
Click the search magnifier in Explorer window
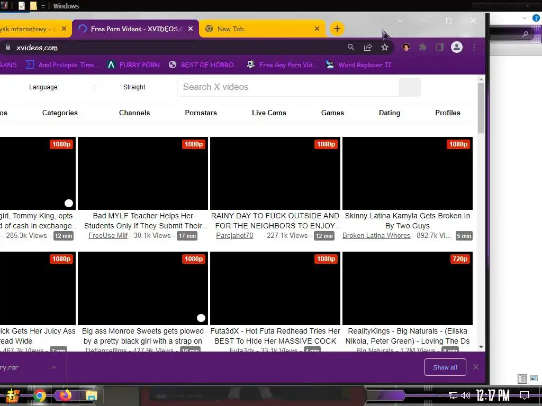tap(525, 34)
